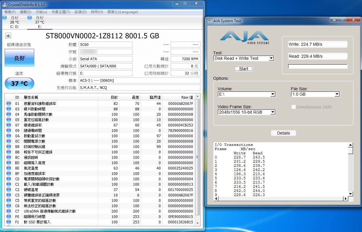
Task: Click the I/O Transactions scroll right arrow
Action: coord(346,199)
